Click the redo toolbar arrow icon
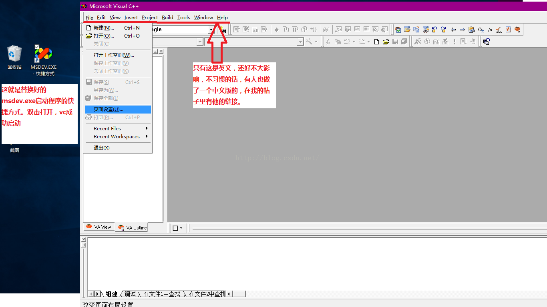 [x=362, y=42]
